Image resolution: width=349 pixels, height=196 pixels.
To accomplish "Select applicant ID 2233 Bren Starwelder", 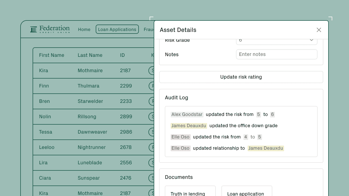I will 126,101.
